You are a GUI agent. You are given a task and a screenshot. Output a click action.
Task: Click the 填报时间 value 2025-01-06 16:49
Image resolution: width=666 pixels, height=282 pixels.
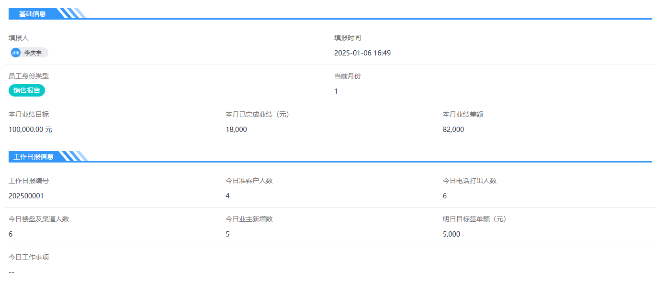pos(362,53)
